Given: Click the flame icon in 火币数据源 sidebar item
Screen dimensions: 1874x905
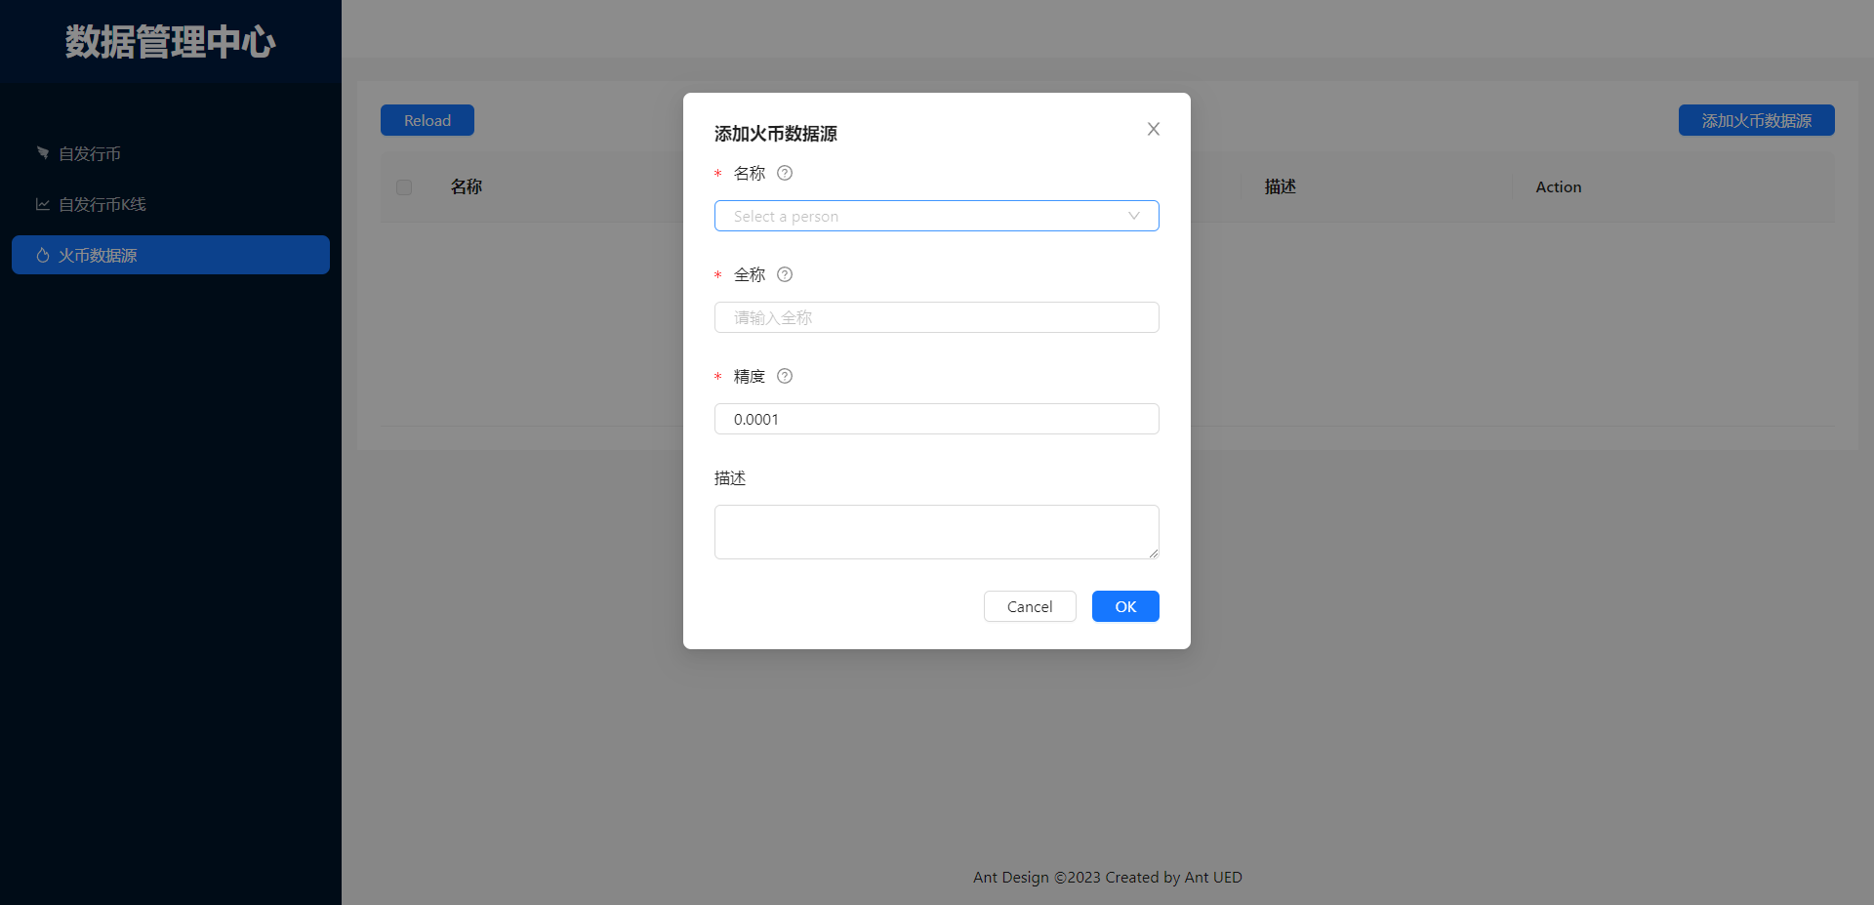Looking at the screenshot, I should pyautogui.click(x=43, y=255).
